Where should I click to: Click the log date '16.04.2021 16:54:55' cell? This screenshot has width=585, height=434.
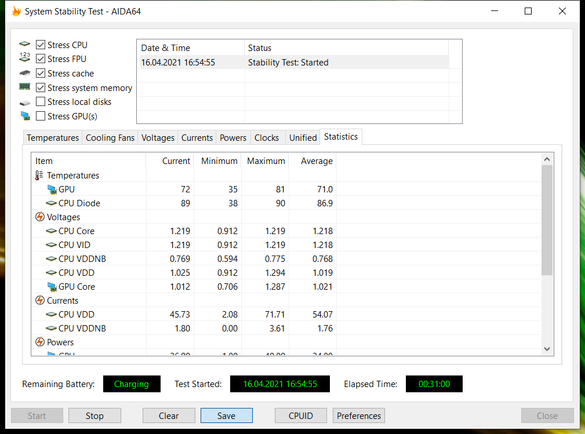(x=178, y=62)
